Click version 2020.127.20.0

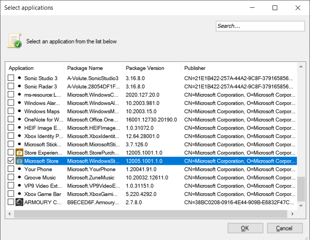click(143, 95)
